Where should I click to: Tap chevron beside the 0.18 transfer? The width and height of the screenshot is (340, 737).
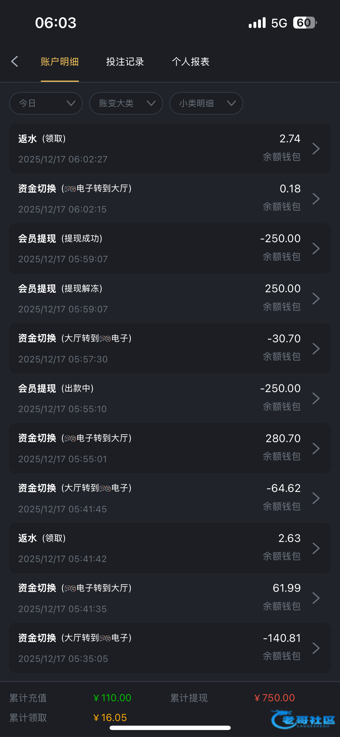(316, 199)
